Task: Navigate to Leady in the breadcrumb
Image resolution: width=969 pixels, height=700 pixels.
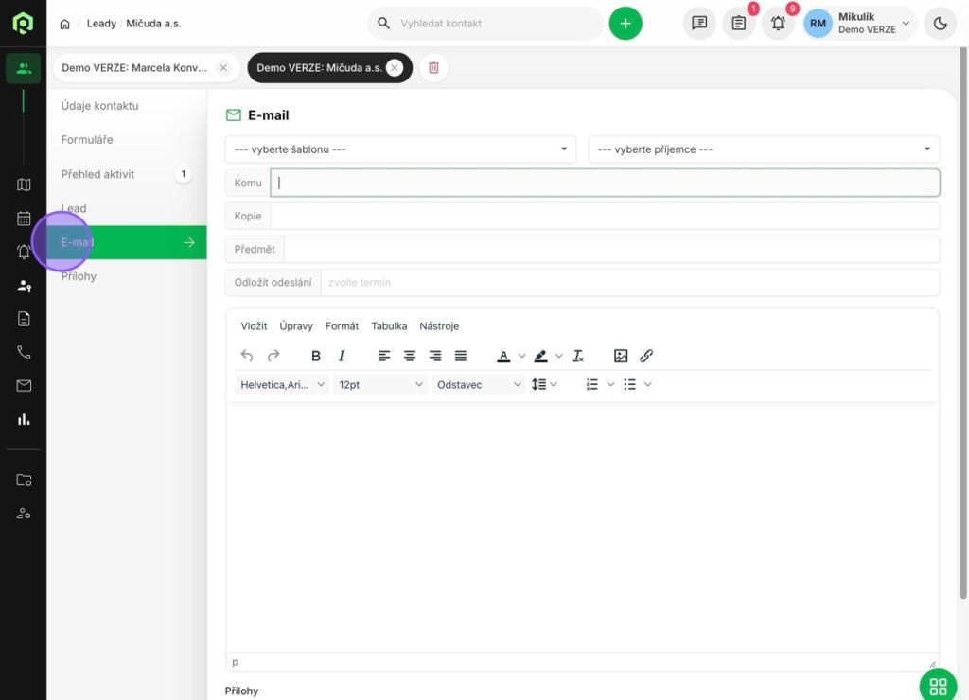Action: pos(101,24)
